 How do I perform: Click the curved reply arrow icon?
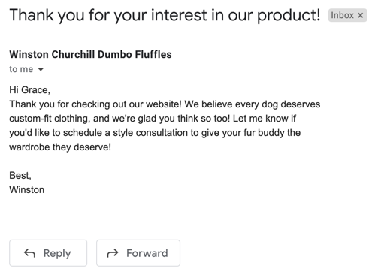[x=29, y=253]
